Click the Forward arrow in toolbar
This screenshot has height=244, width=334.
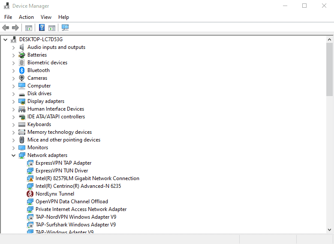(x=15, y=28)
